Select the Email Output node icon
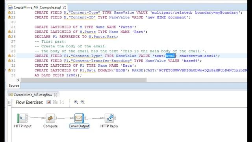 (79, 118)
